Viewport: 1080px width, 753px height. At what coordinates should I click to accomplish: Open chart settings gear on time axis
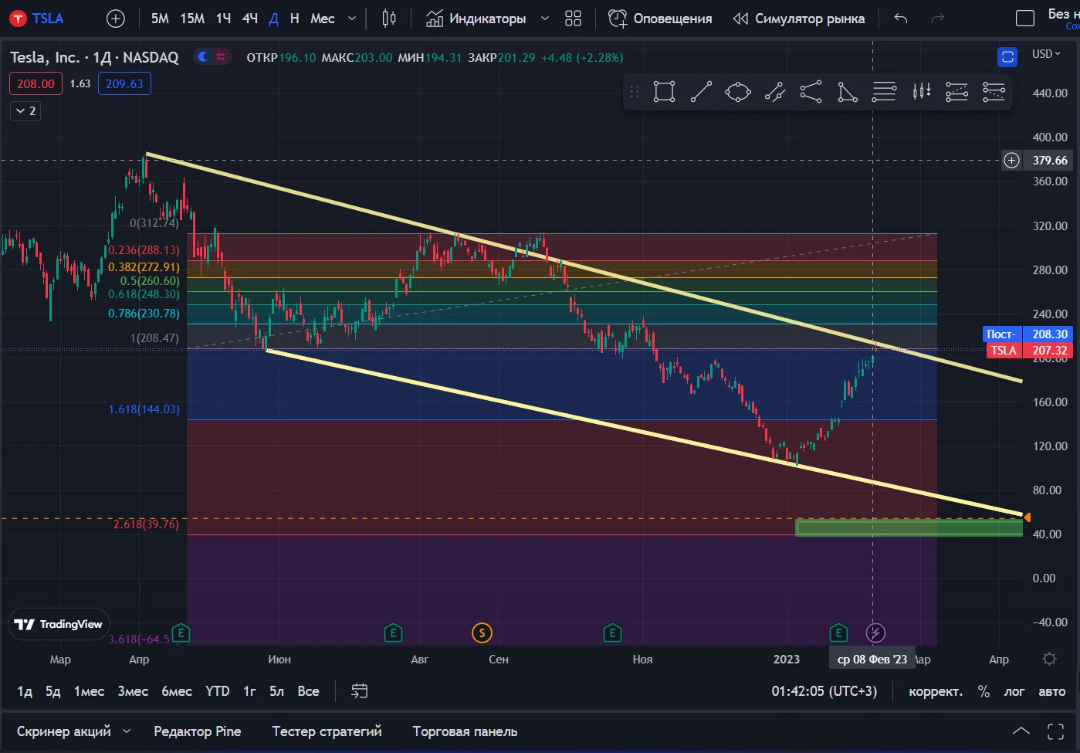pos(1049,660)
